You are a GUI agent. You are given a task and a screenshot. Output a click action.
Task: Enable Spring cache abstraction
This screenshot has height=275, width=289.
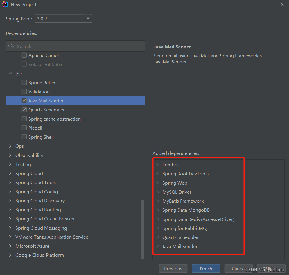click(24, 119)
